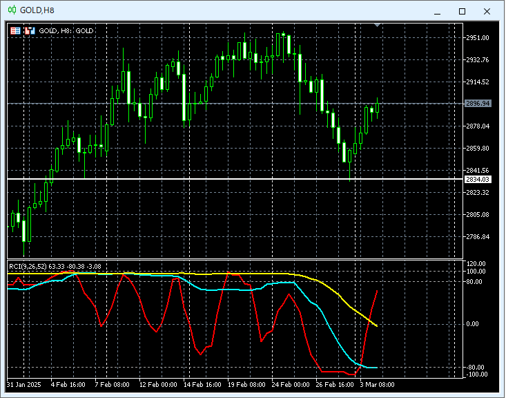Click the RCI(9,26,52) indicator label

28,266
